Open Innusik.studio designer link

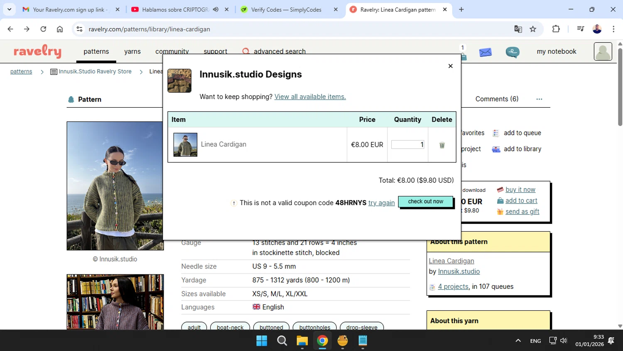[459, 271]
